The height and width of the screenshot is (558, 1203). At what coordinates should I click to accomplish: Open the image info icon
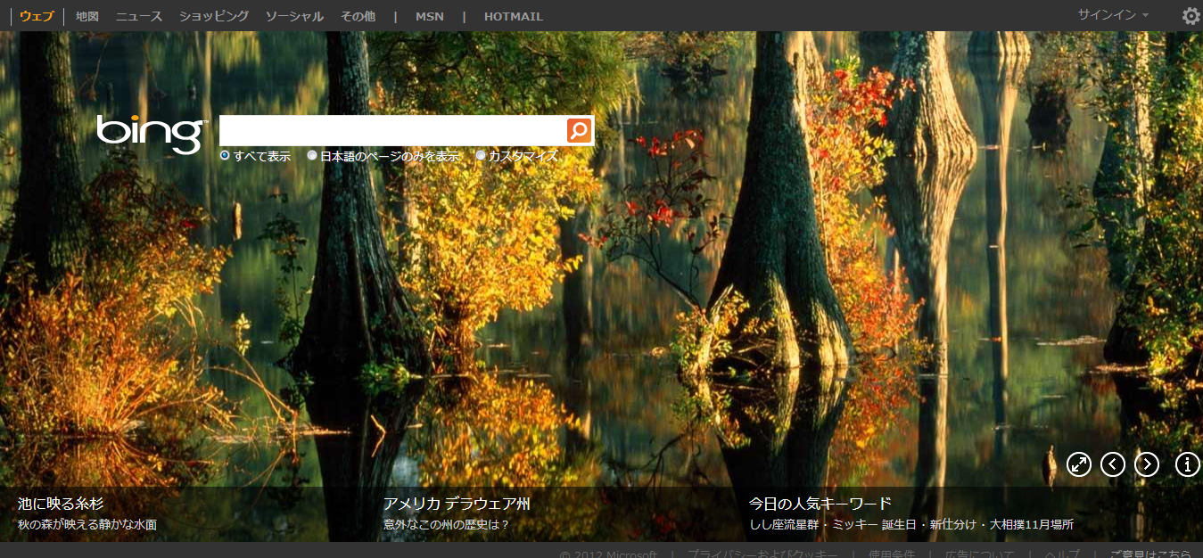point(1188,464)
